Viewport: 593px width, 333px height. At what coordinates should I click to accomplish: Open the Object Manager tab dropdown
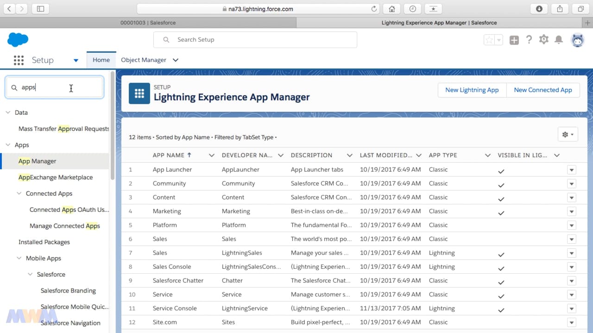(176, 60)
